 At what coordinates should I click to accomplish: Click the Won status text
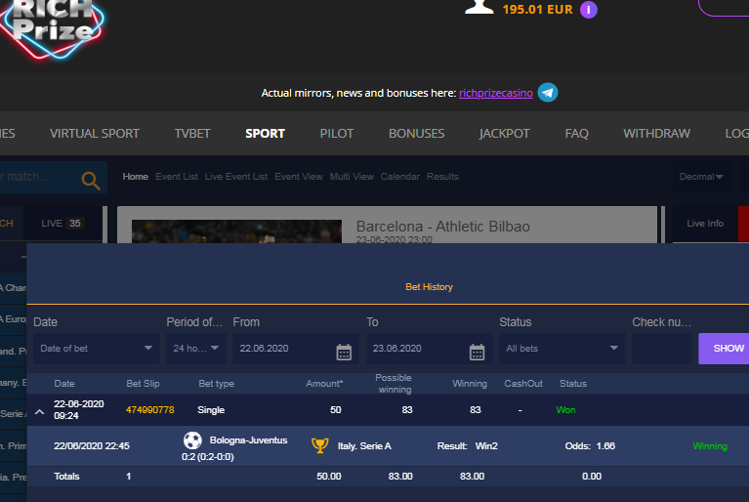pyautogui.click(x=565, y=410)
